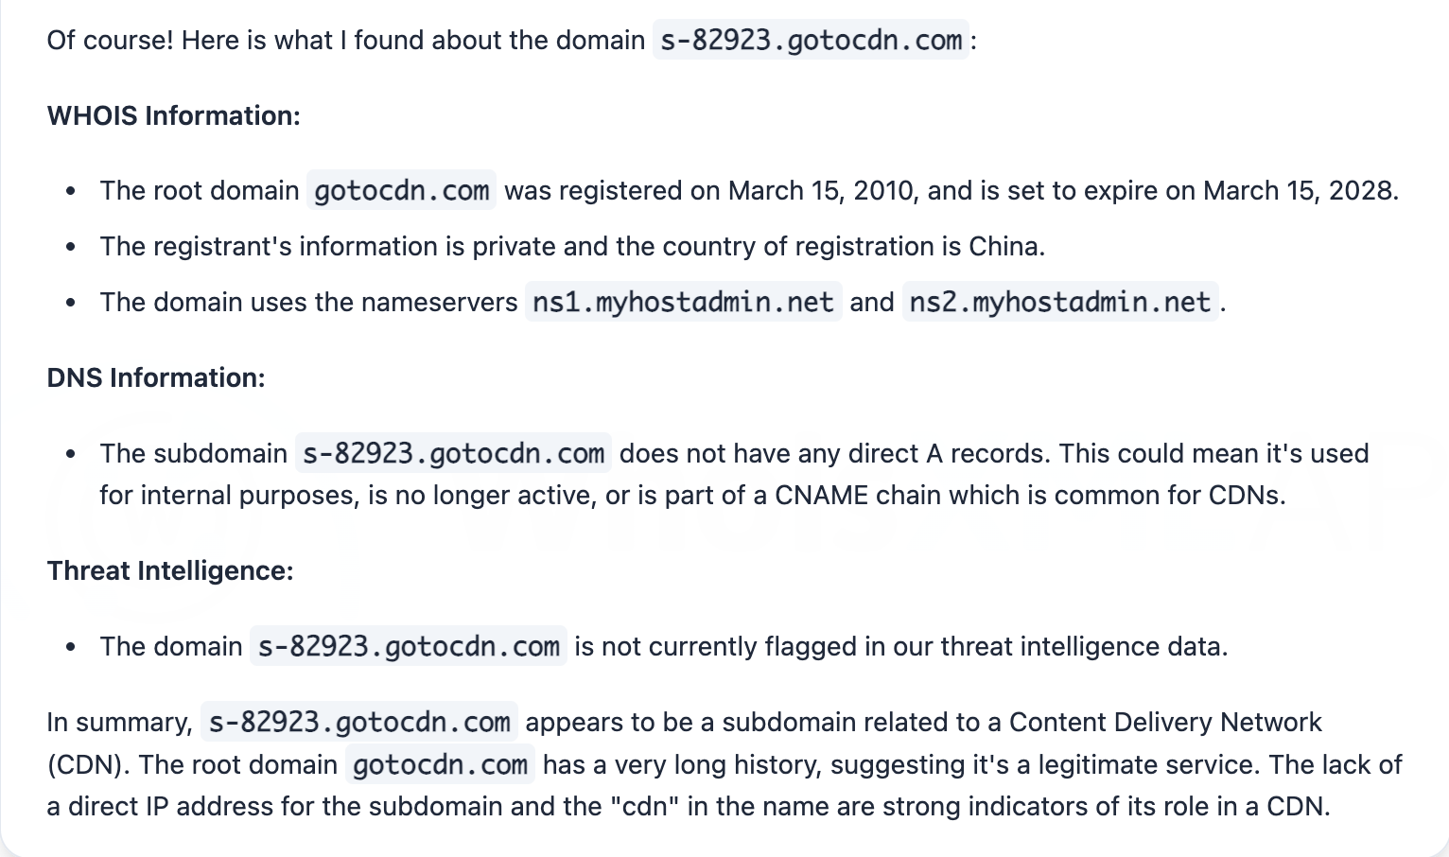Click the ns1.myhostadmin.net nameserver
The width and height of the screenshot is (1449, 857).
pos(682,303)
